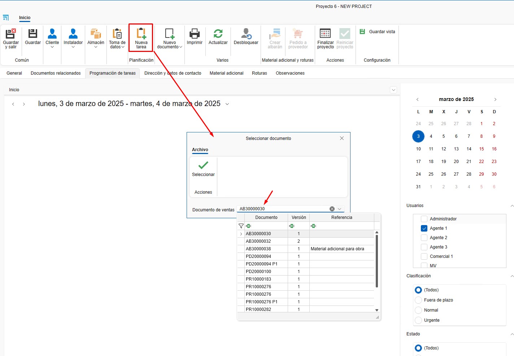The width and height of the screenshot is (514, 356).
Task: Select the Normal radio button
Action: 418,310
